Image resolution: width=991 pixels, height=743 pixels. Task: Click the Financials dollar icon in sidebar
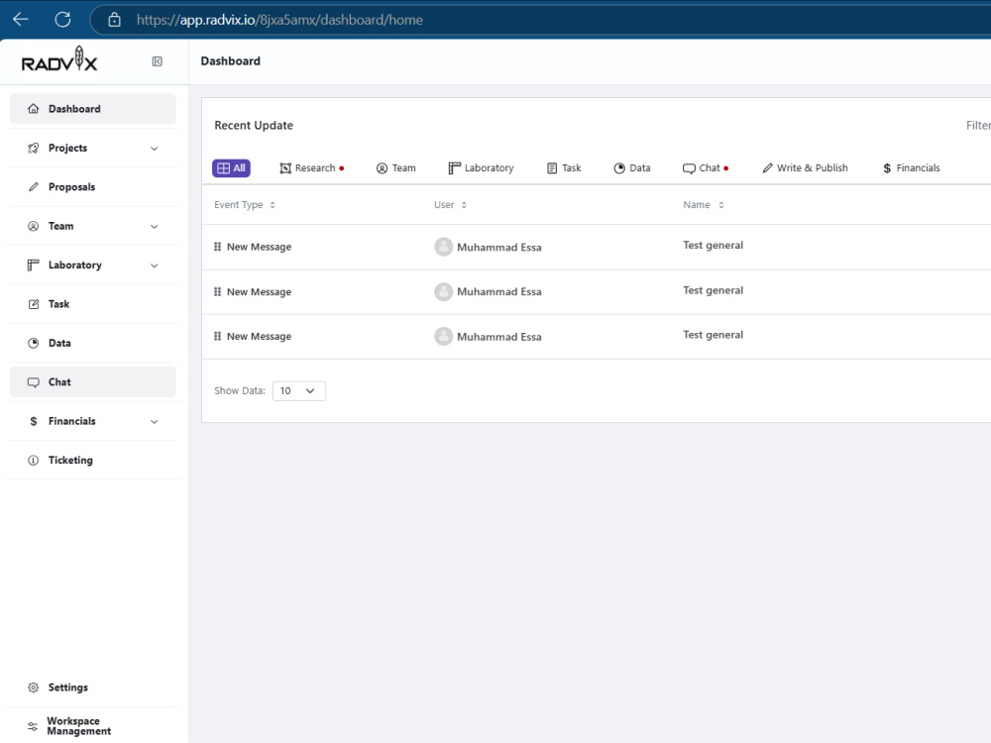coord(34,421)
